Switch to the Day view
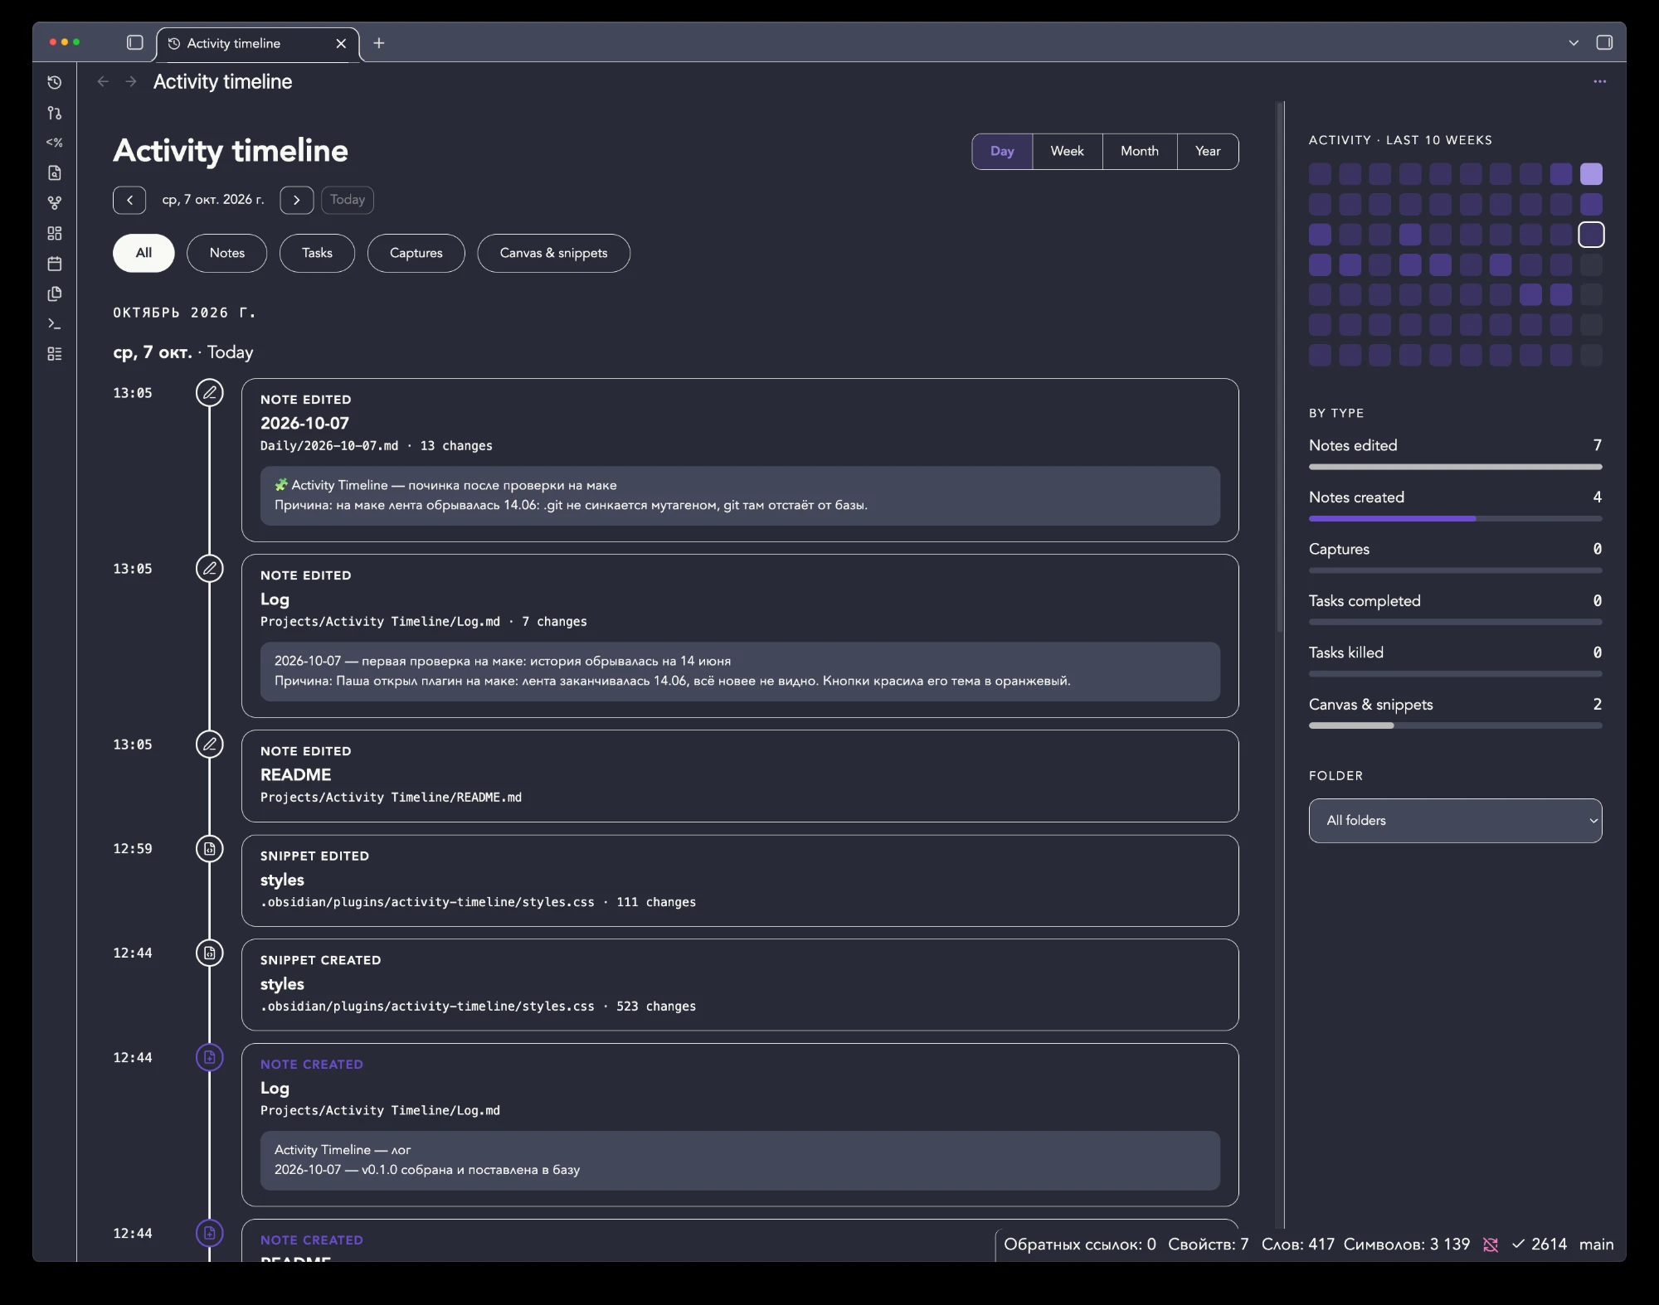1659x1305 pixels. pyautogui.click(x=1002, y=151)
